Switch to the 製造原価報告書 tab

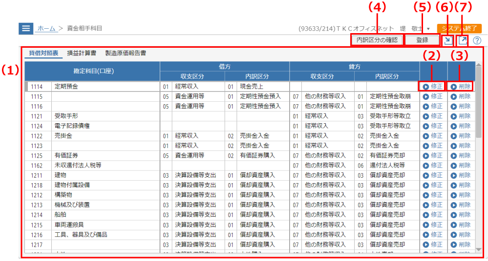(x=126, y=53)
